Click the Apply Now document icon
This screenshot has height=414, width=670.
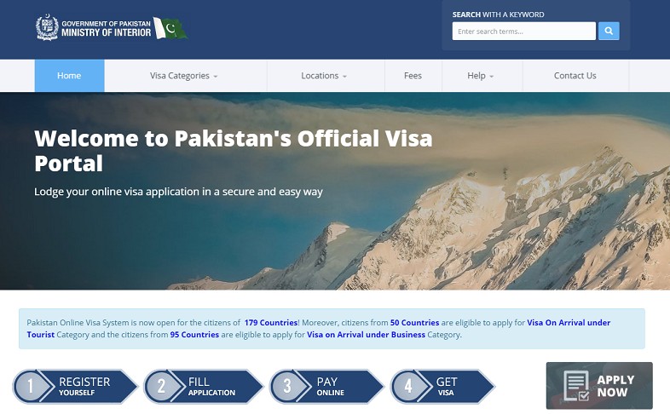coord(576,386)
